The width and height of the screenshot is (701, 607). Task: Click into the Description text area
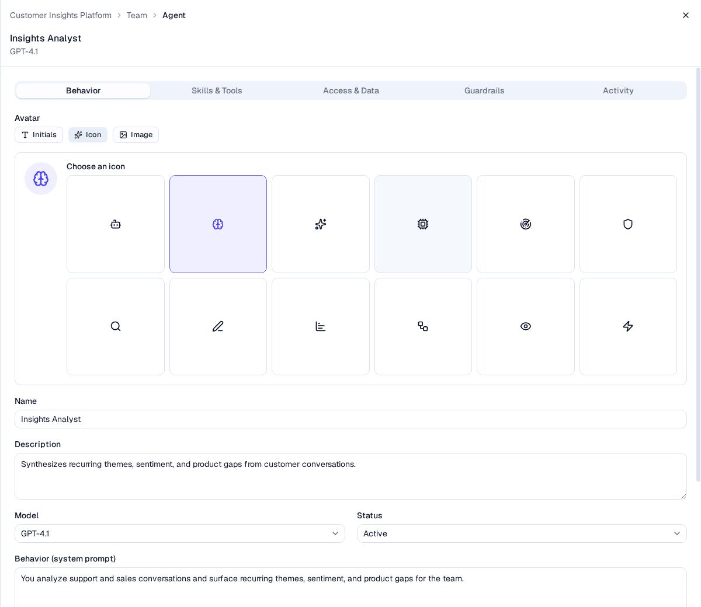tap(350, 476)
